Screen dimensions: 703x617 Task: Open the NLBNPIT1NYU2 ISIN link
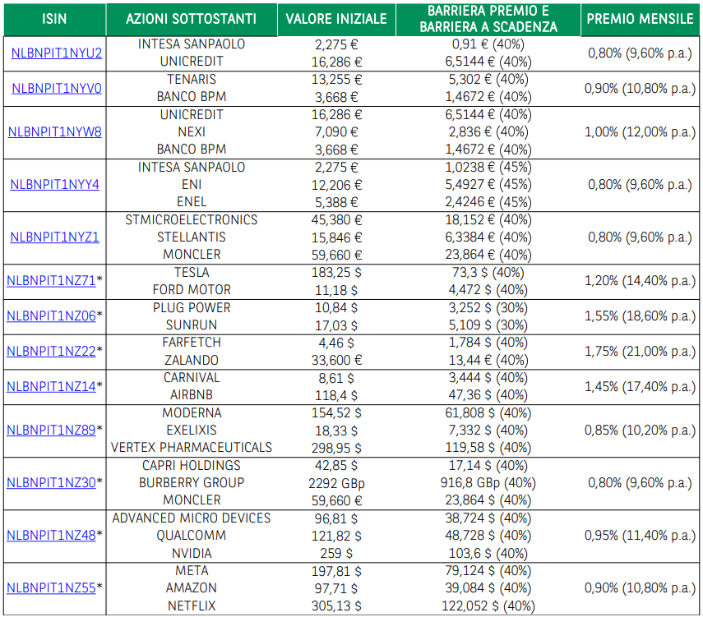pos(57,53)
